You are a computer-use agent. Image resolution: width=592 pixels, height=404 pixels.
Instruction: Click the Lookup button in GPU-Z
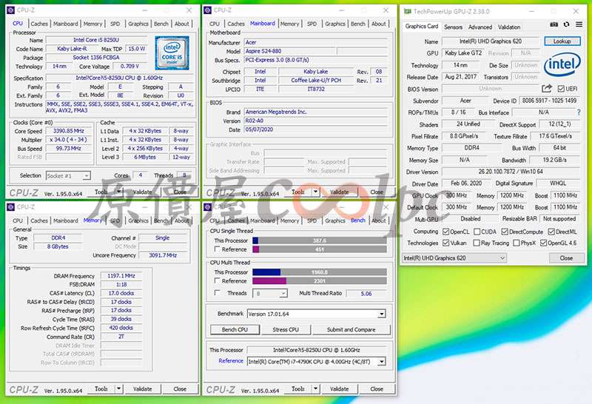click(562, 41)
